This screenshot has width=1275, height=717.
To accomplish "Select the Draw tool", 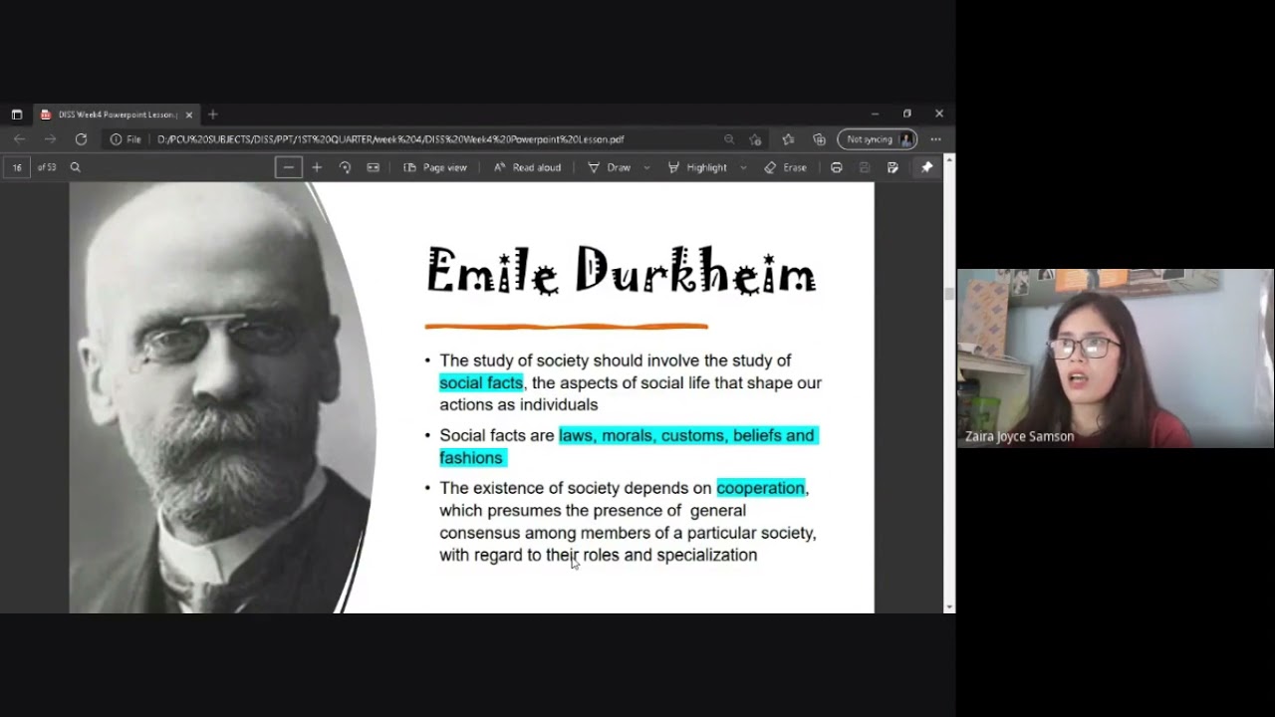I will pyautogui.click(x=609, y=167).
